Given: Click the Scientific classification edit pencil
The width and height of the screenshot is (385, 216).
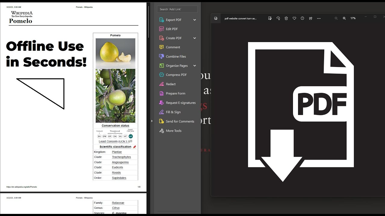Looking at the screenshot, I should 134,147.
